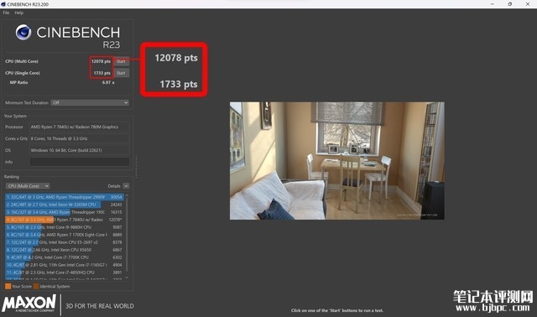537x317 pixels.
Task: Expand the ranking Details arrow
Action: pos(126,186)
